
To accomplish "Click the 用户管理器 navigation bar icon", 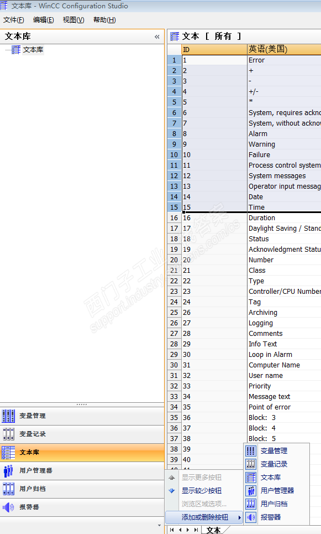I will [8, 471].
